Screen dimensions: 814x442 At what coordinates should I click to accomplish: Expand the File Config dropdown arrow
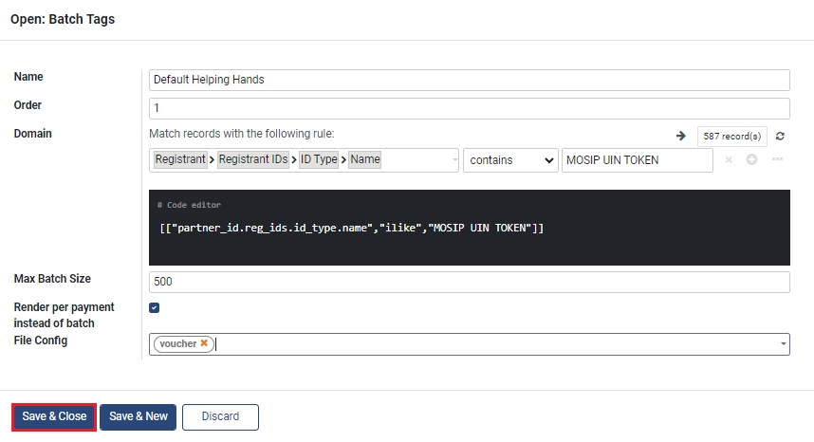click(x=783, y=344)
